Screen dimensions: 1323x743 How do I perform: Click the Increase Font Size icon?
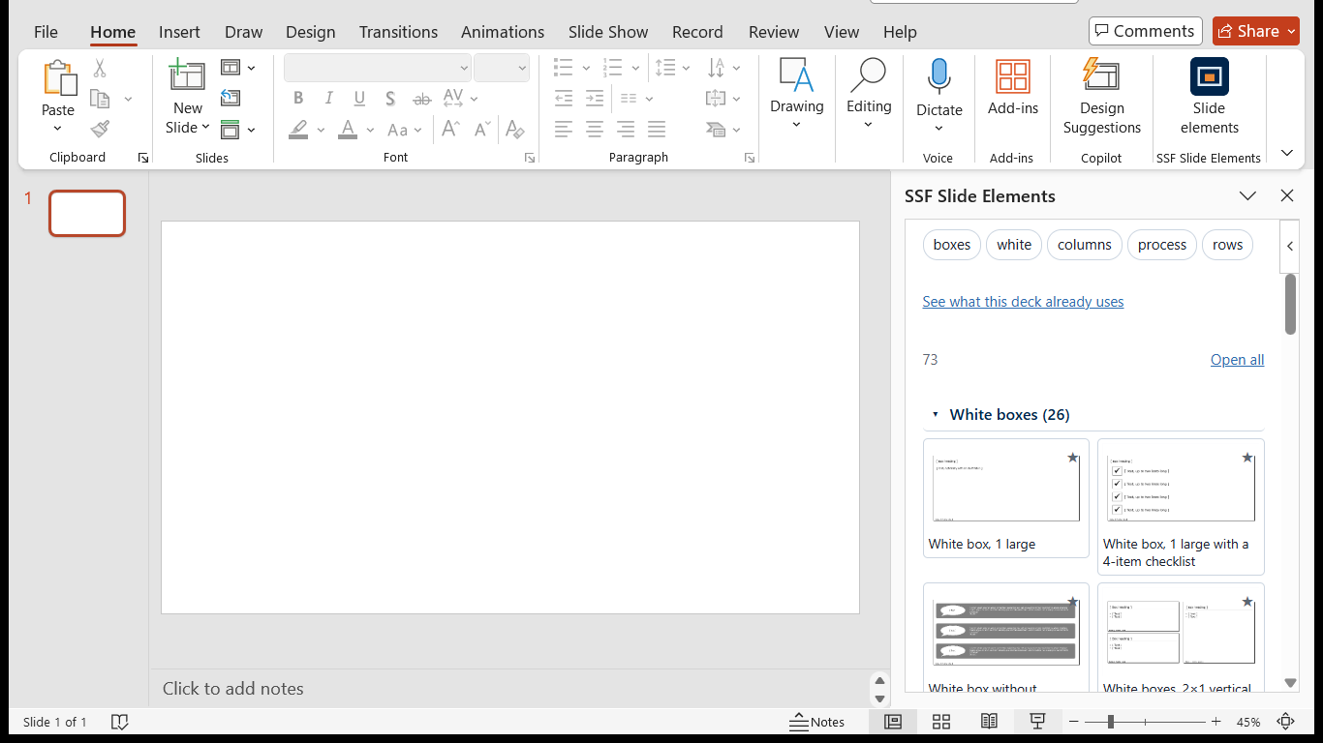pos(450,129)
